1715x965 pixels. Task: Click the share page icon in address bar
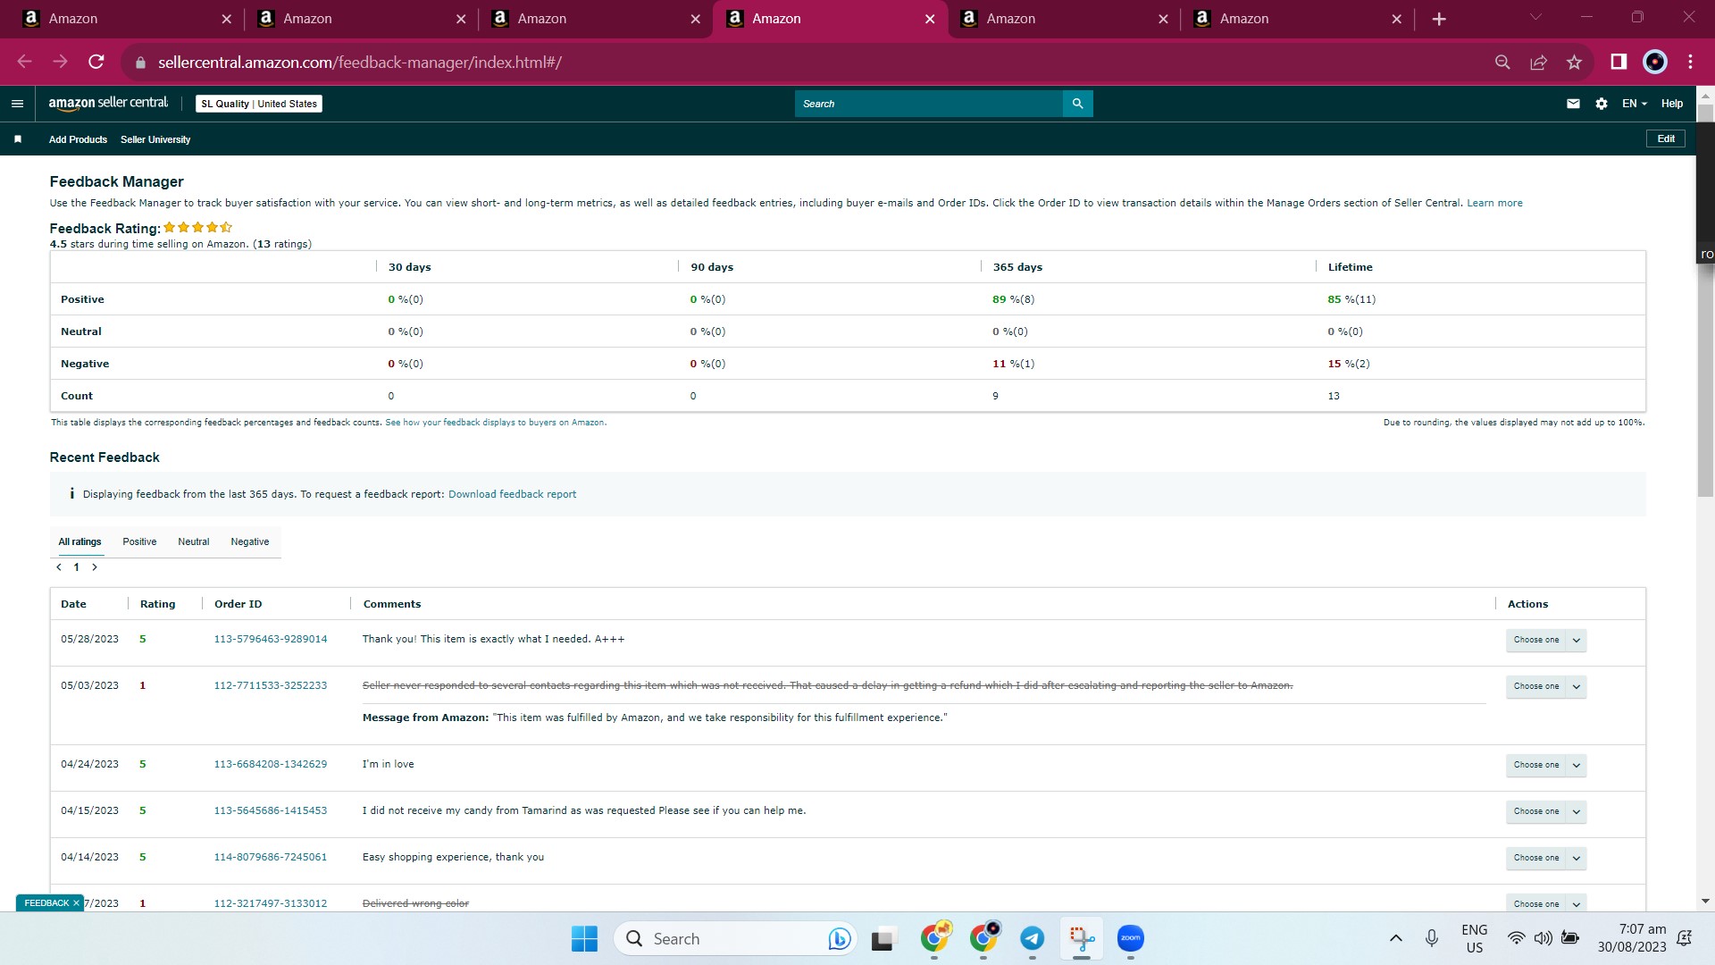tap(1538, 62)
